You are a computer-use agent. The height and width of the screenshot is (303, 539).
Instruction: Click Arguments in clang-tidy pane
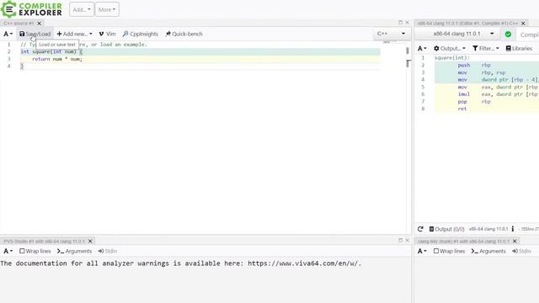coord(488,251)
